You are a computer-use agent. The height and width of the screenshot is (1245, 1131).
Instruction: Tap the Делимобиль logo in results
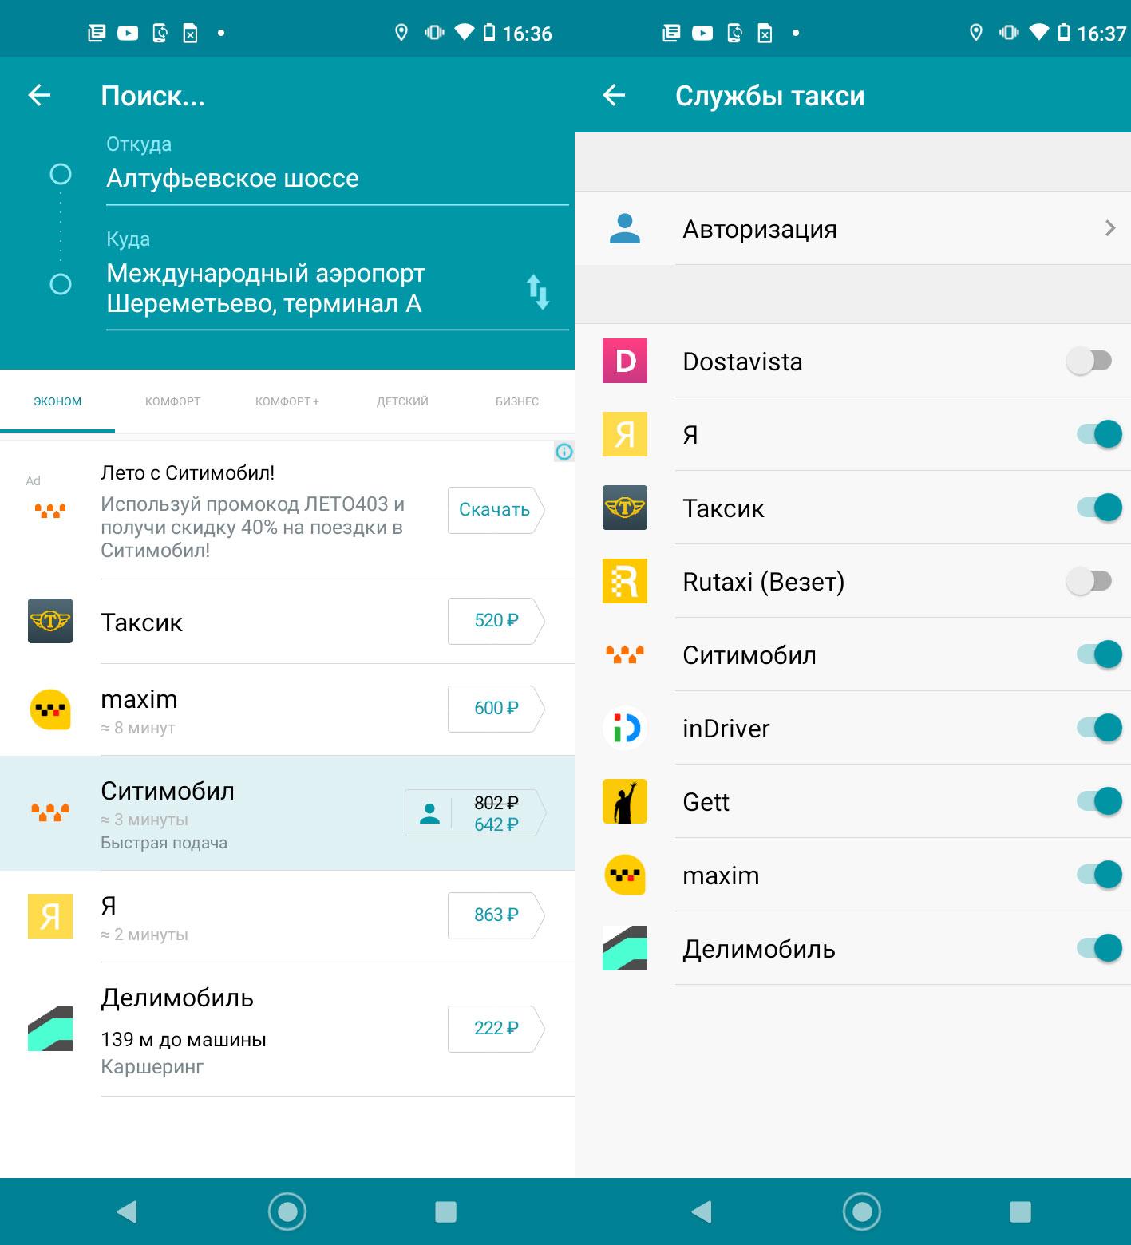tap(50, 1029)
